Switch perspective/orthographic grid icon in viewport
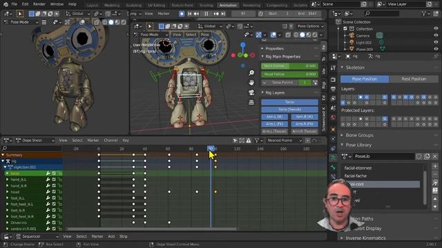Viewport: 442px width, 248px height. click(x=251, y=103)
